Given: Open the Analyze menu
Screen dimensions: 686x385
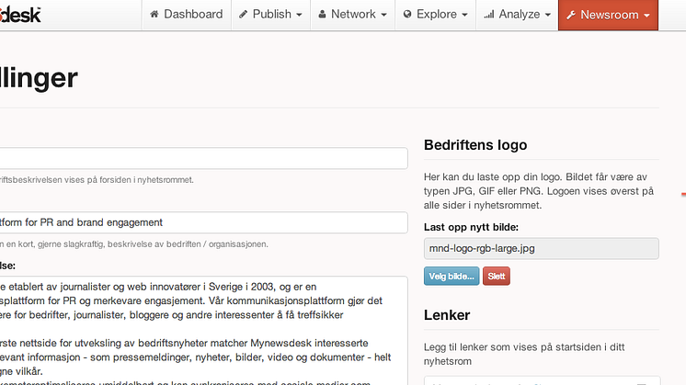Looking at the screenshot, I should 517,15.
